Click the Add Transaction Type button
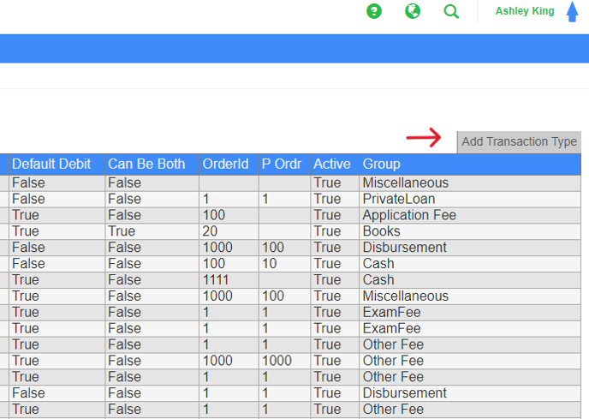 pyautogui.click(x=519, y=141)
